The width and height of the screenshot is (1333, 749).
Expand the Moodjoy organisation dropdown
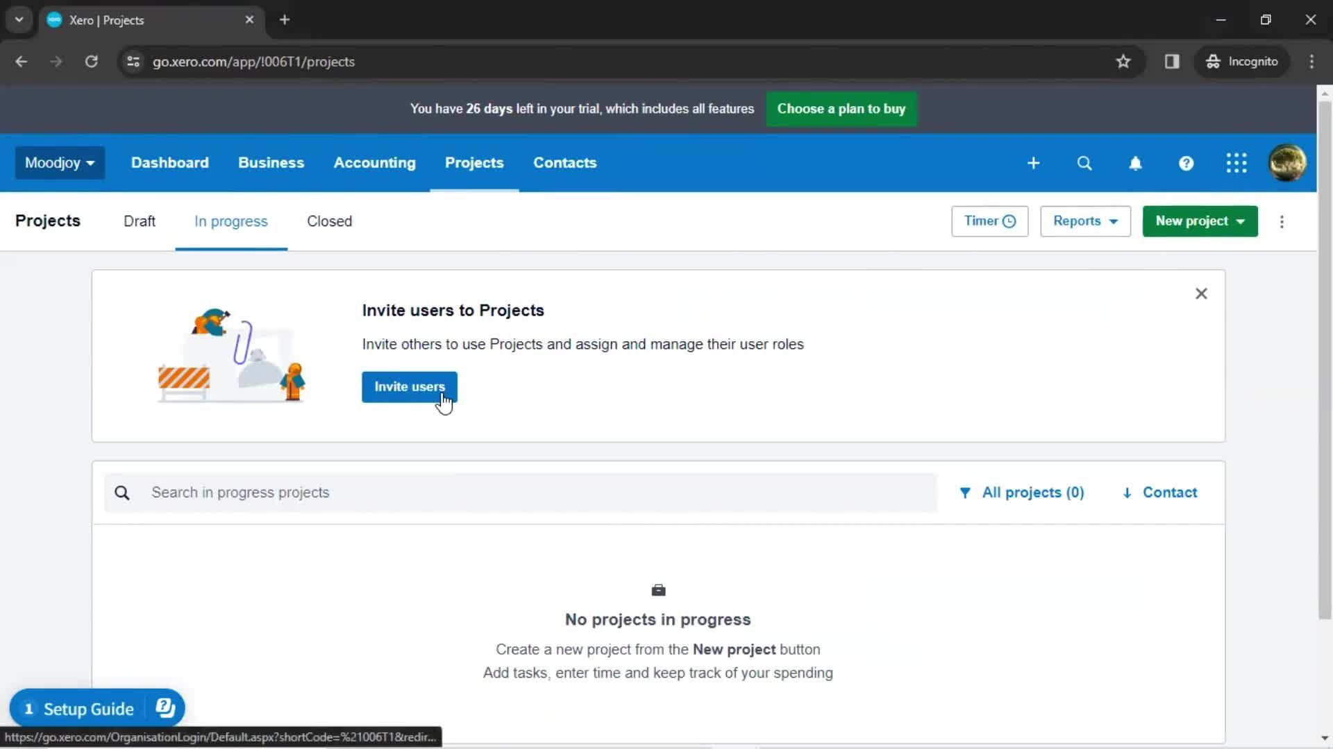pos(60,163)
